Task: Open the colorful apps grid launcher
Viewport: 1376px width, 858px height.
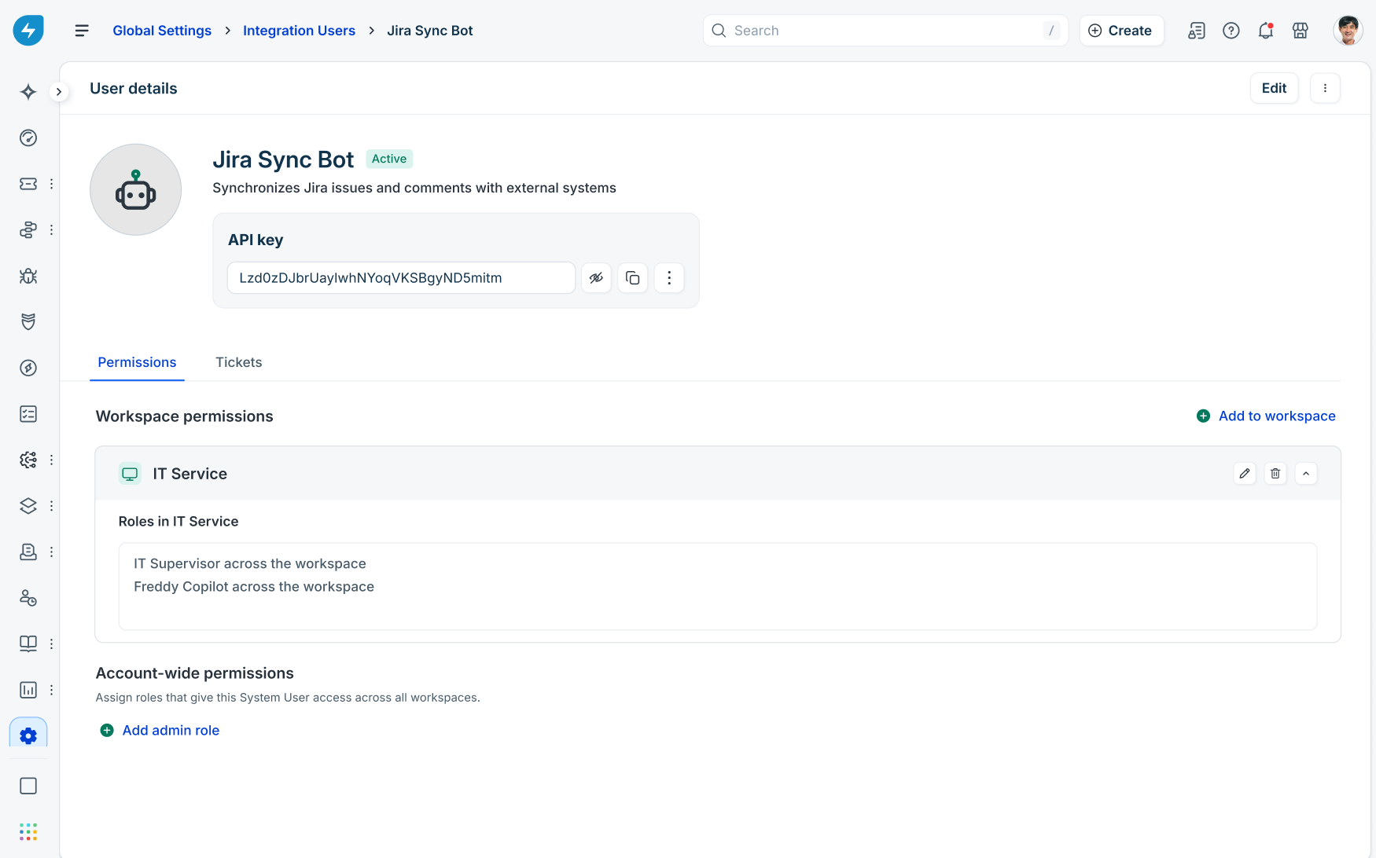Action: [x=28, y=831]
